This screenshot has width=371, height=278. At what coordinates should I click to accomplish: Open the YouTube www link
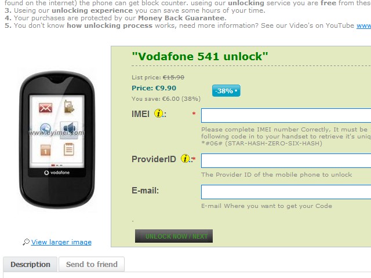point(363,25)
